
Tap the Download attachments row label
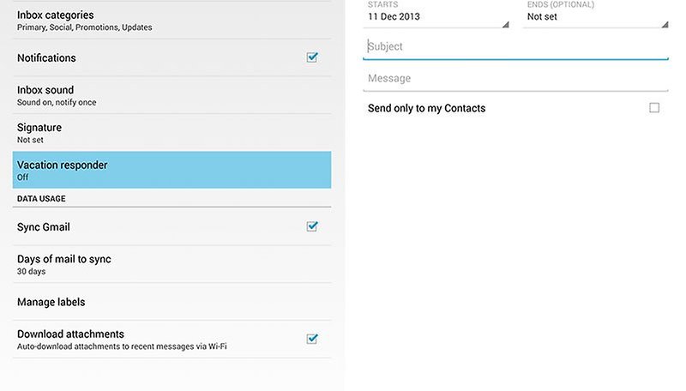70,334
